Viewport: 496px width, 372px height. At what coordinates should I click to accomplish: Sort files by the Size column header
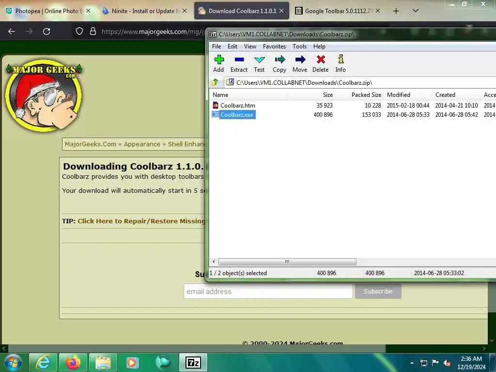(x=311, y=95)
